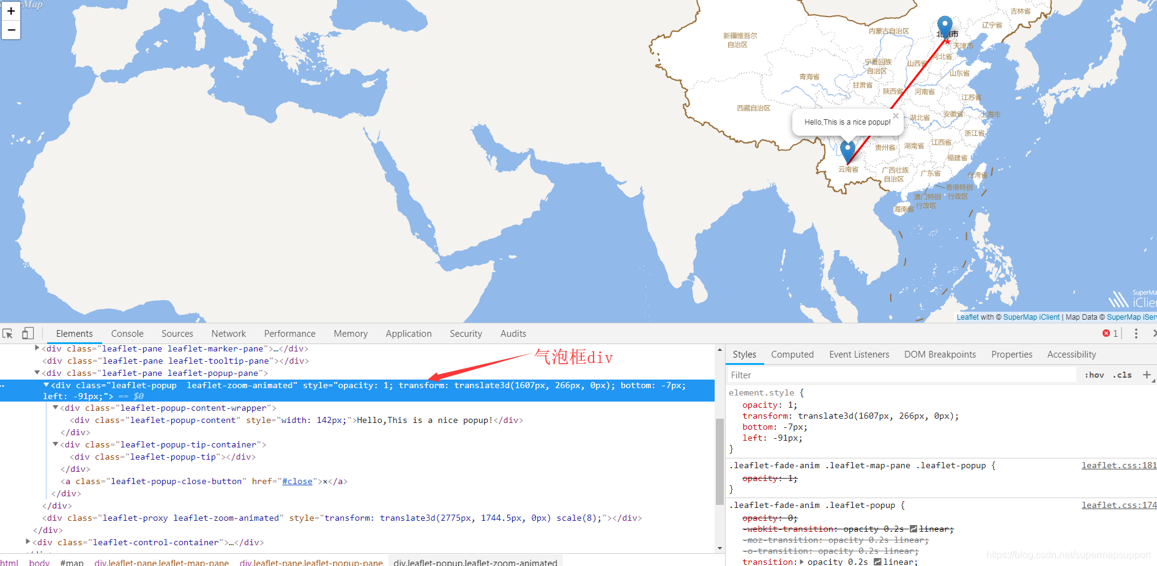Click the blue marker over Yunnan province

847,152
